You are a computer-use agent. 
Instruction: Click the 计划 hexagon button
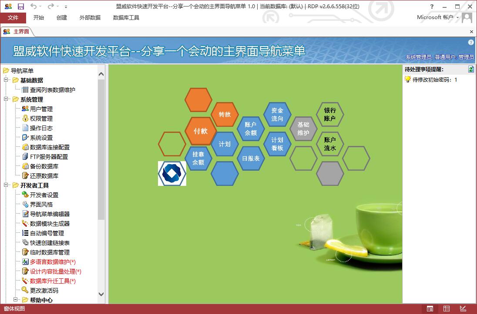click(x=225, y=144)
